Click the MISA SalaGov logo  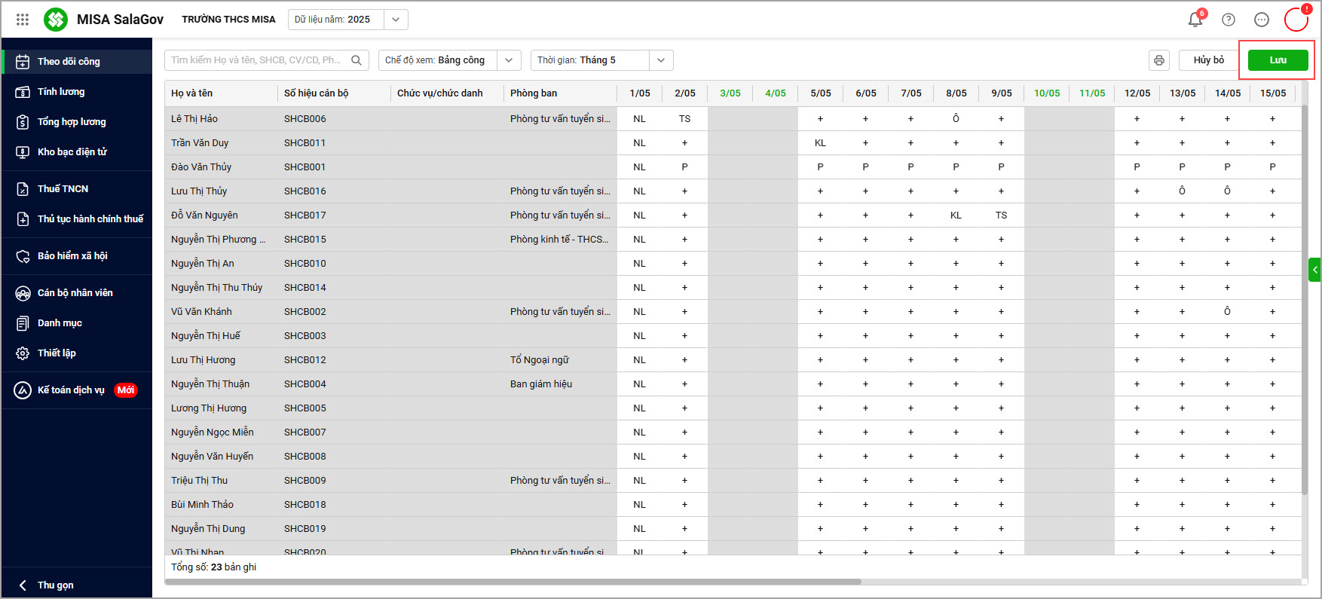(56, 20)
